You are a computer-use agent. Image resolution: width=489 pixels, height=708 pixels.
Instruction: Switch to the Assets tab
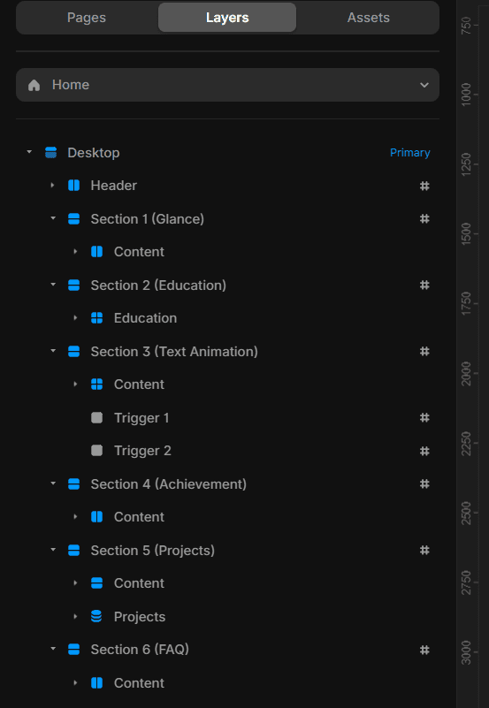[x=369, y=18]
